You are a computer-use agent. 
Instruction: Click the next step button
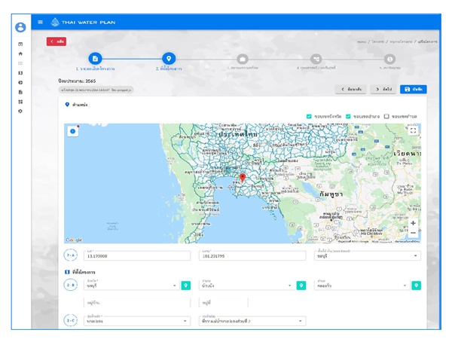coord(383,90)
